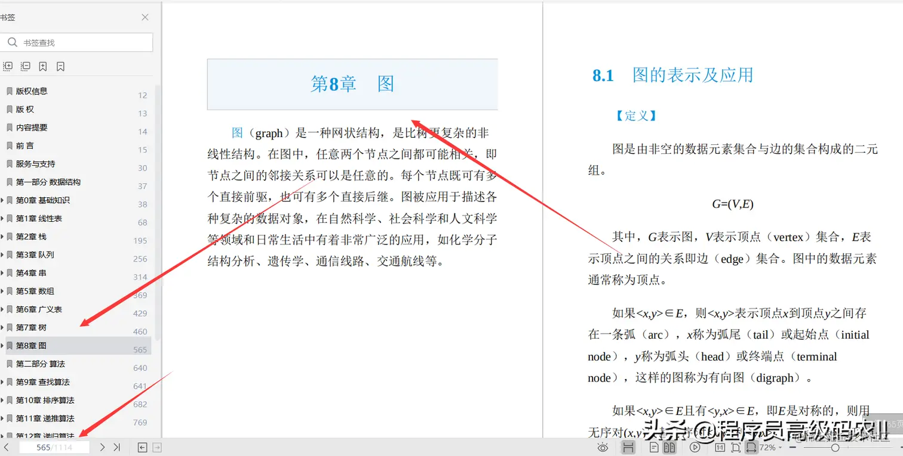Search bookmarks using 书签查找 box

[x=78, y=42]
